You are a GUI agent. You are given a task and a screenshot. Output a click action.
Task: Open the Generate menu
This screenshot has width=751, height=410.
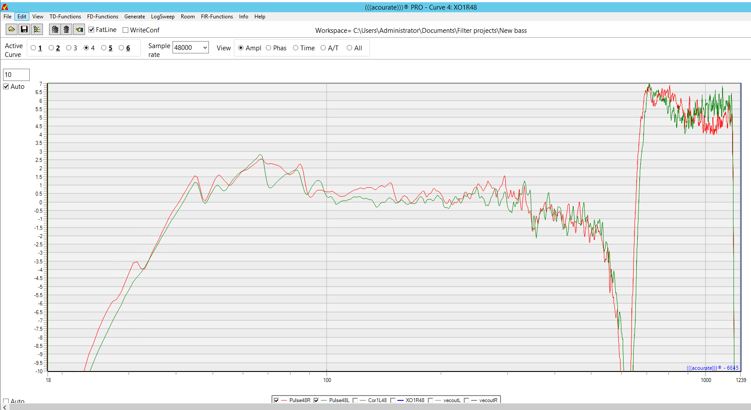click(134, 17)
